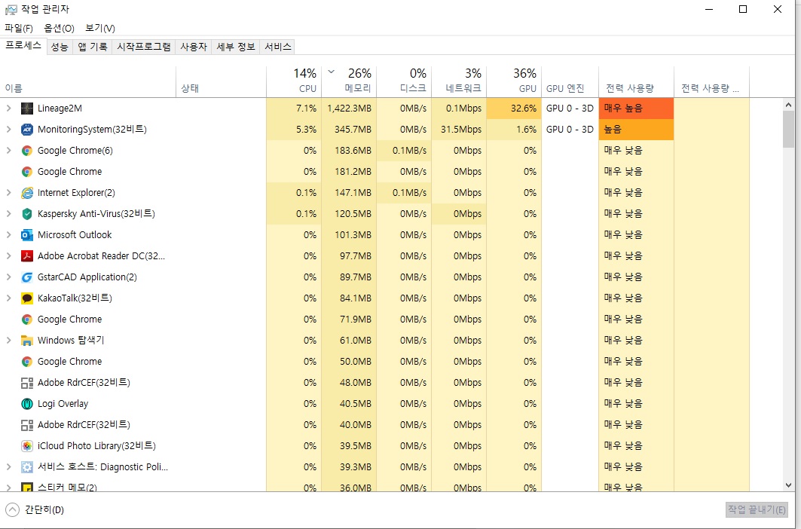
Task: Sort by the 전력 사용량 column header
Action: (637, 81)
